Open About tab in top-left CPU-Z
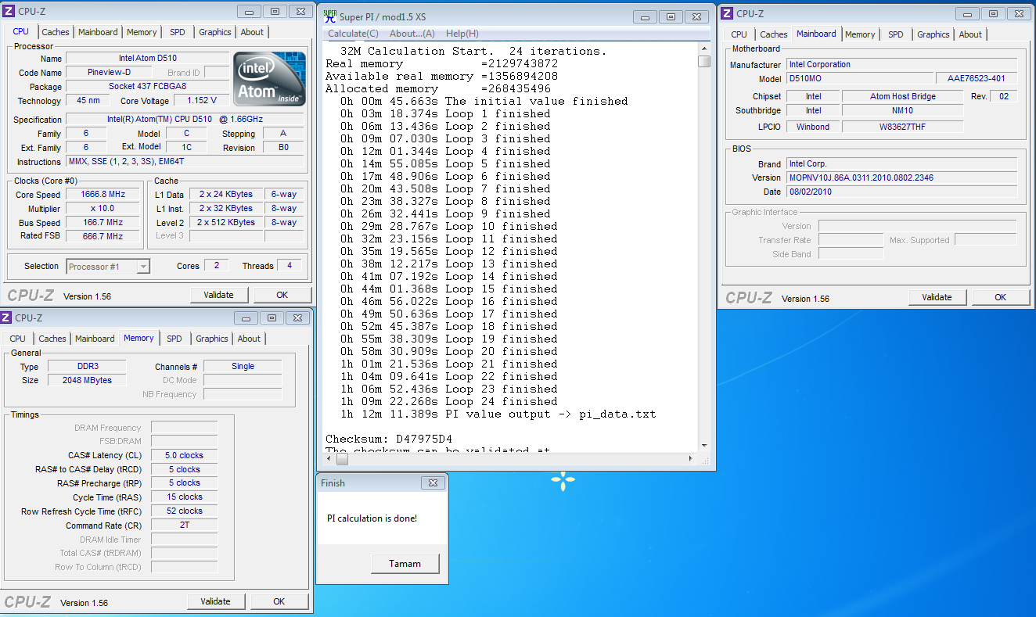1036x617 pixels. click(x=252, y=32)
